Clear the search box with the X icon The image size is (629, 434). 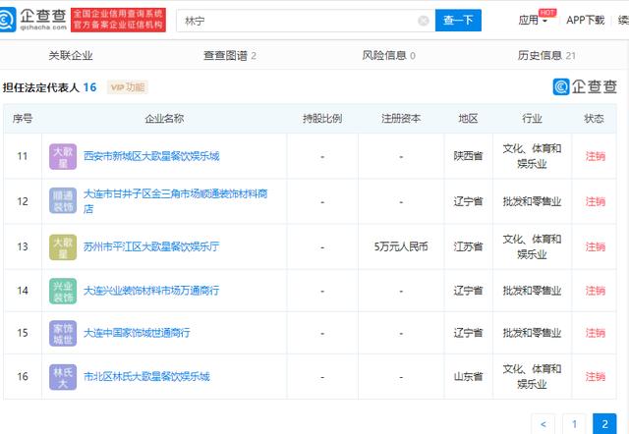click(x=424, y=21)
